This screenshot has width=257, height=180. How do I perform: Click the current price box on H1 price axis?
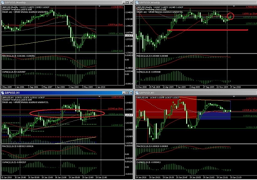click(x=129, y=115)
